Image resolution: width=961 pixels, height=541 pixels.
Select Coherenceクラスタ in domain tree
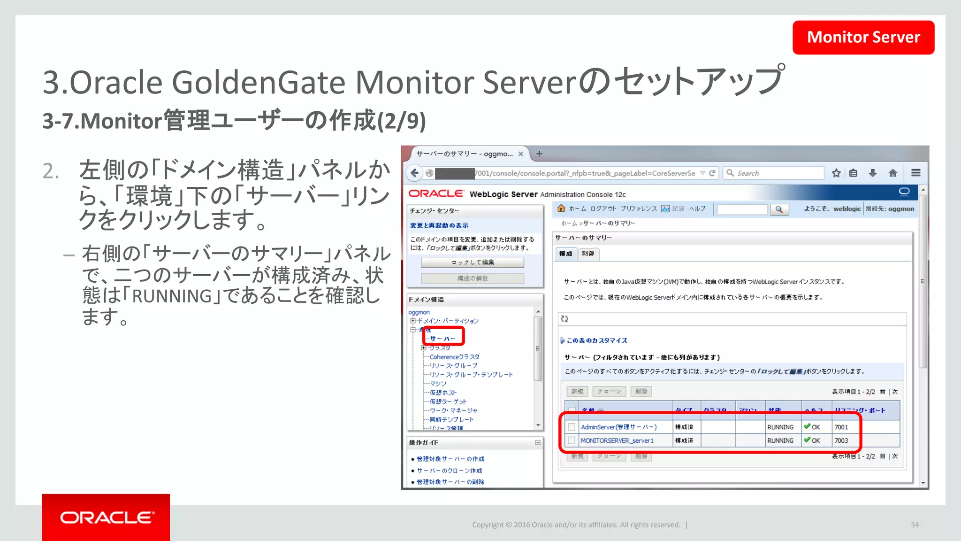[454, 357]
